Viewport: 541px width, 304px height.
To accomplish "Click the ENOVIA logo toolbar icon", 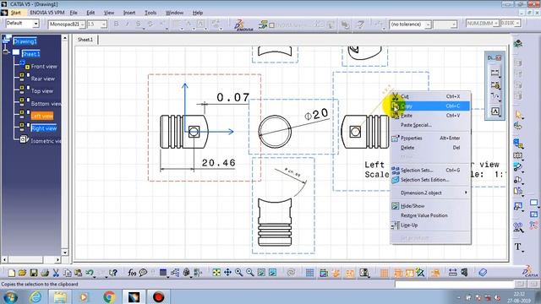I will click(x=243, y=24).
